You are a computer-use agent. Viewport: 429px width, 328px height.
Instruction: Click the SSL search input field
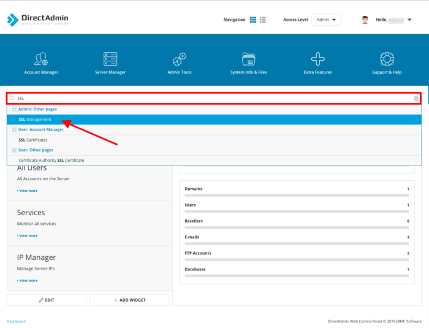(x=208, y=98)
